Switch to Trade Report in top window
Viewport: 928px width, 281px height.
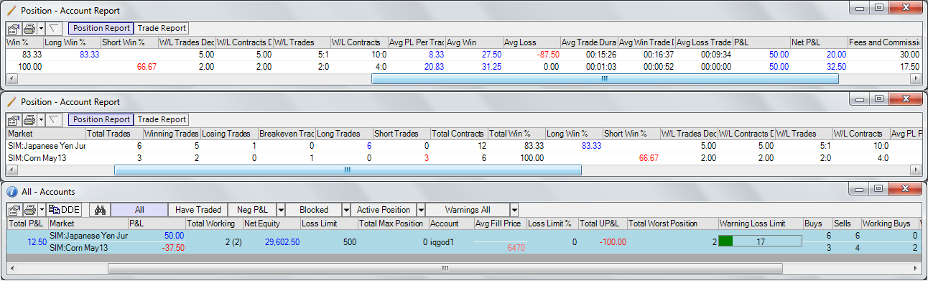[161, 29]
